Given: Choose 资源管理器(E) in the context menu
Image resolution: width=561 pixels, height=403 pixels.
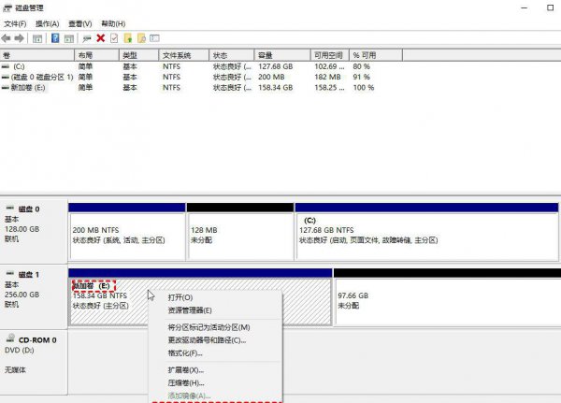Looking at the screenshot, I should click(x=215, y=310).
